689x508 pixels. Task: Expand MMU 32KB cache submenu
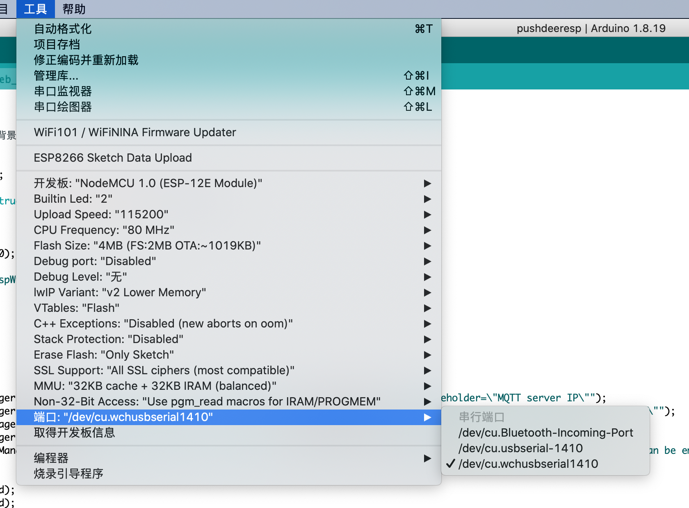(x=229, y=386)
